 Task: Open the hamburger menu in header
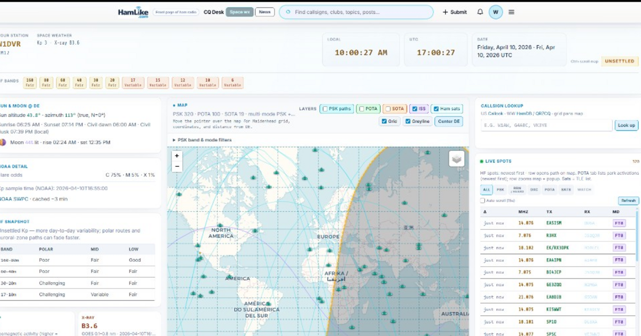click(x=511, y=12)
